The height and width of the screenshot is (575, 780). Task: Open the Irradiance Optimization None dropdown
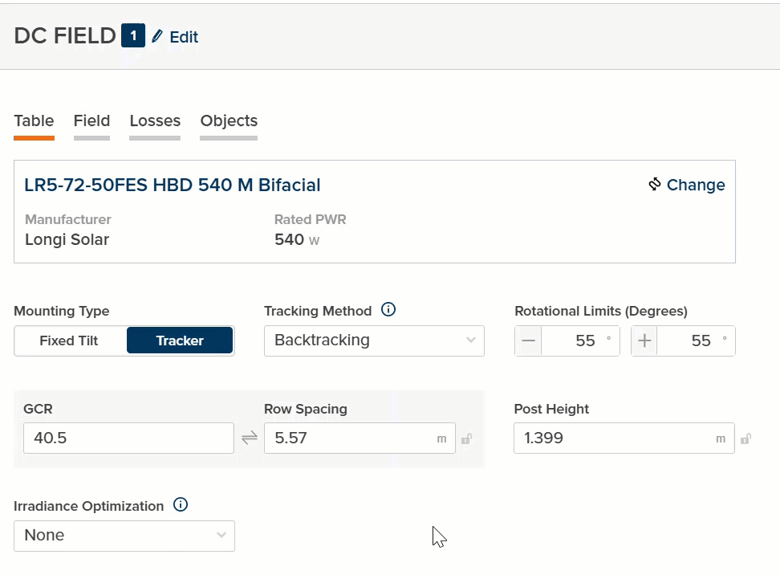click(x=124, y=536)
